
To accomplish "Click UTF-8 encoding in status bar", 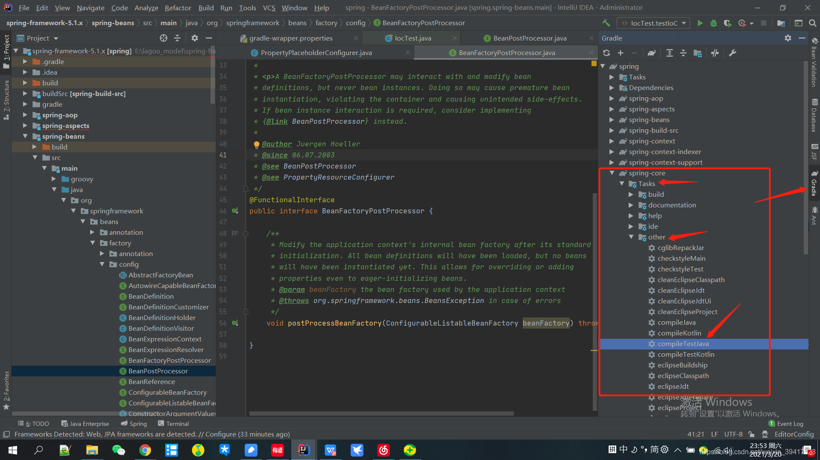I will click(733, 434).
